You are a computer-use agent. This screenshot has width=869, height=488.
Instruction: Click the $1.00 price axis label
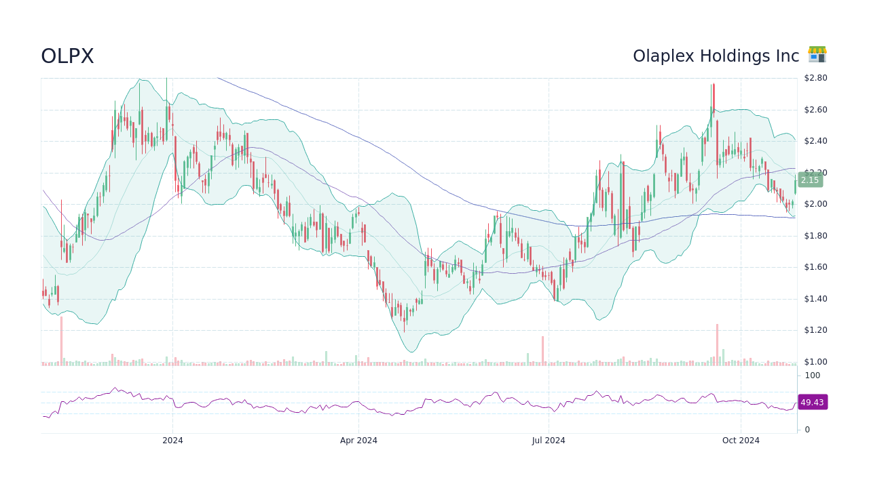coord(815,362)
